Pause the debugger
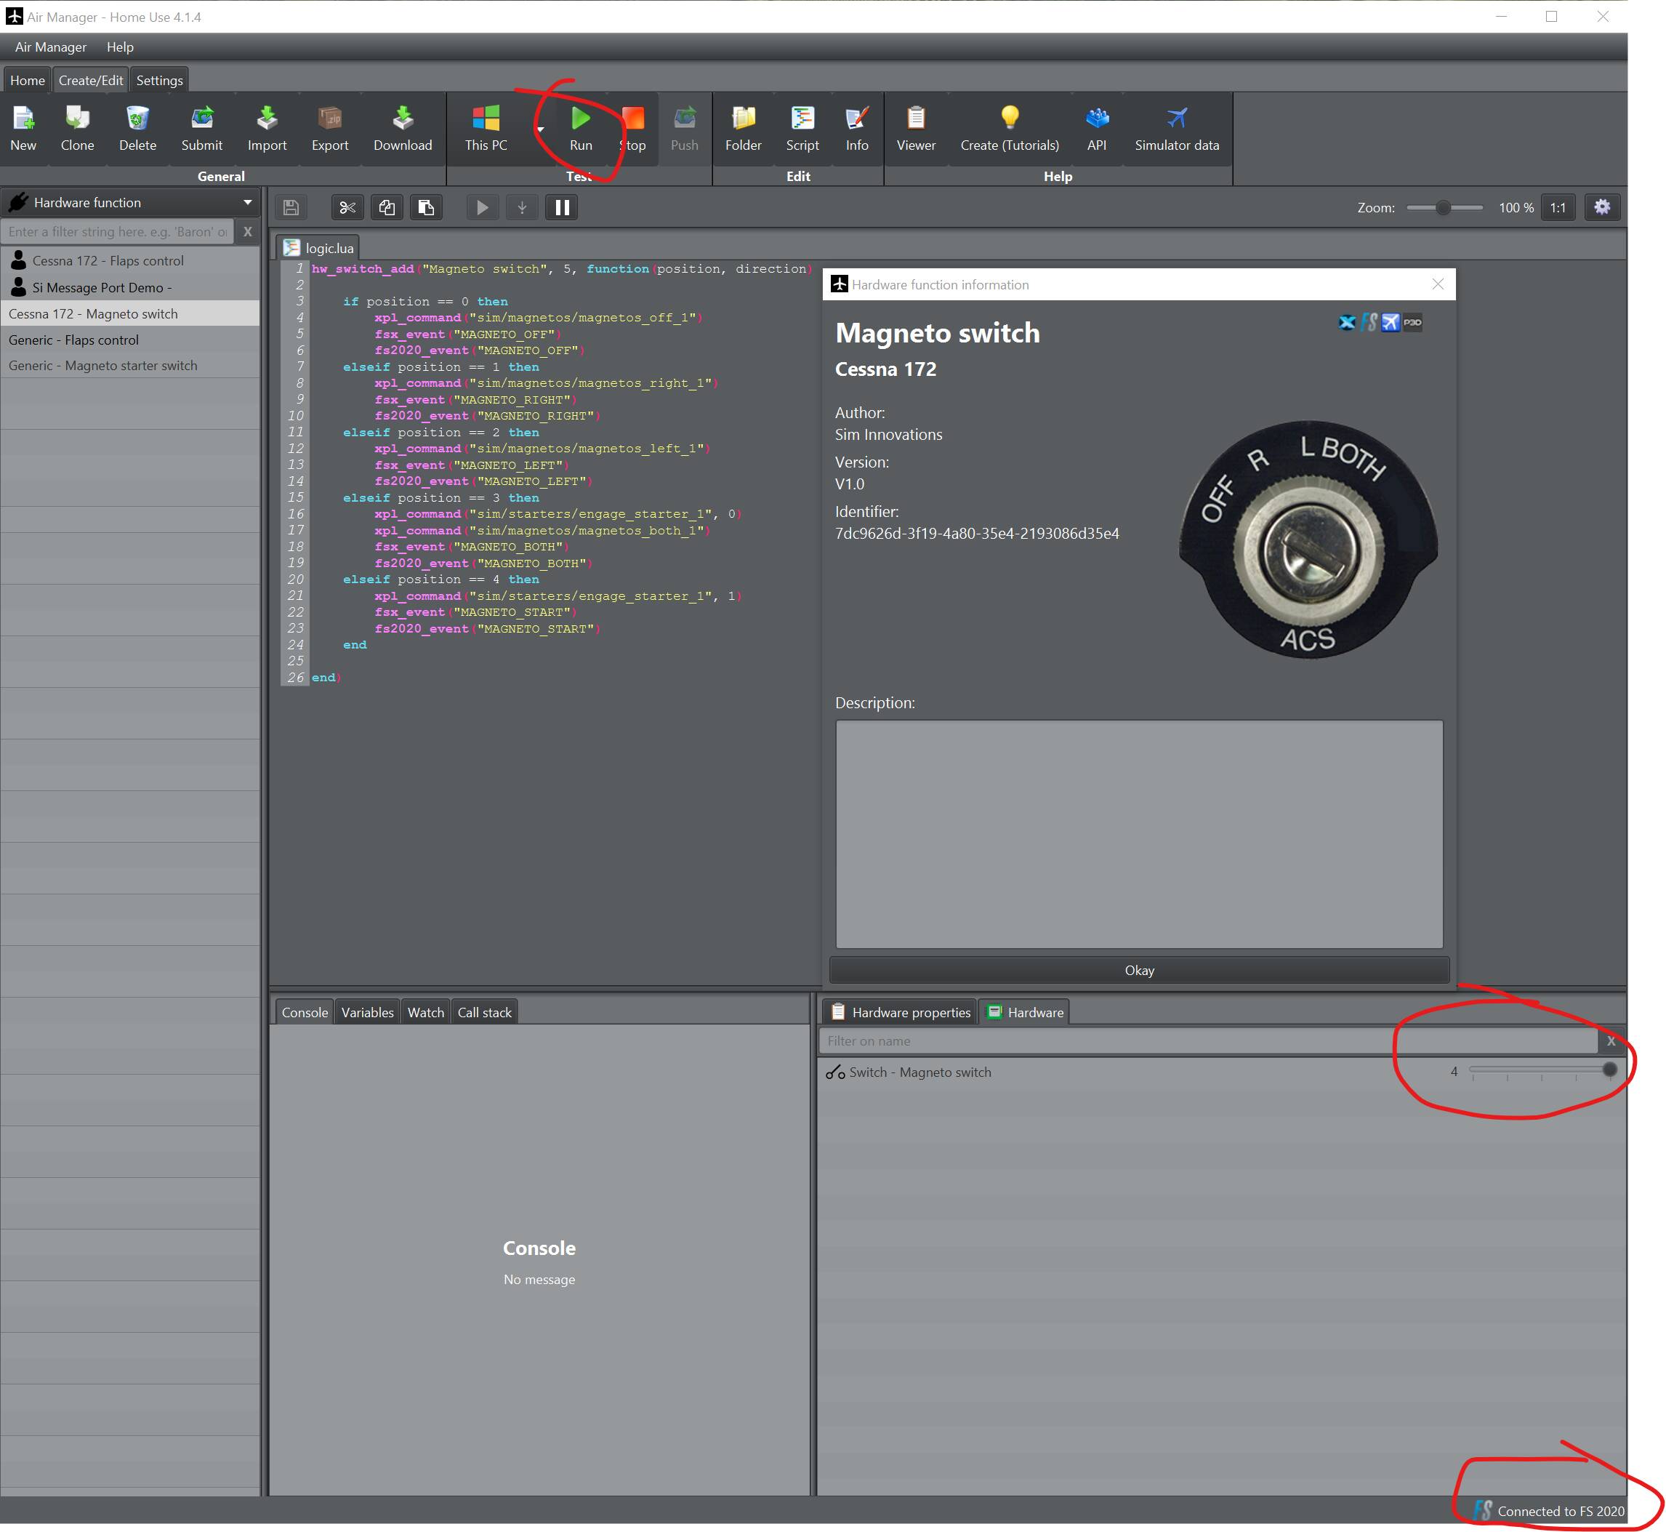 [x=562, y=207]
